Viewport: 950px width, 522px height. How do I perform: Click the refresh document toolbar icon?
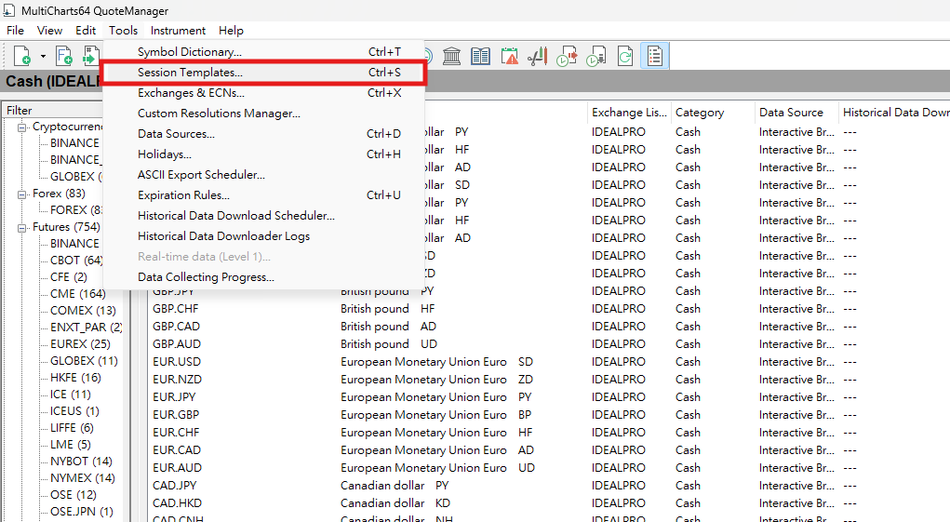click(624, 57)
